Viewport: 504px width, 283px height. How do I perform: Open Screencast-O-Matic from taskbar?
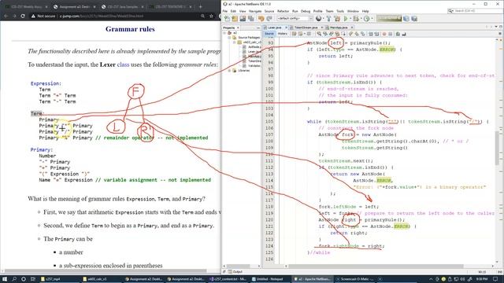pyautogui.click(x=355, y=279)
